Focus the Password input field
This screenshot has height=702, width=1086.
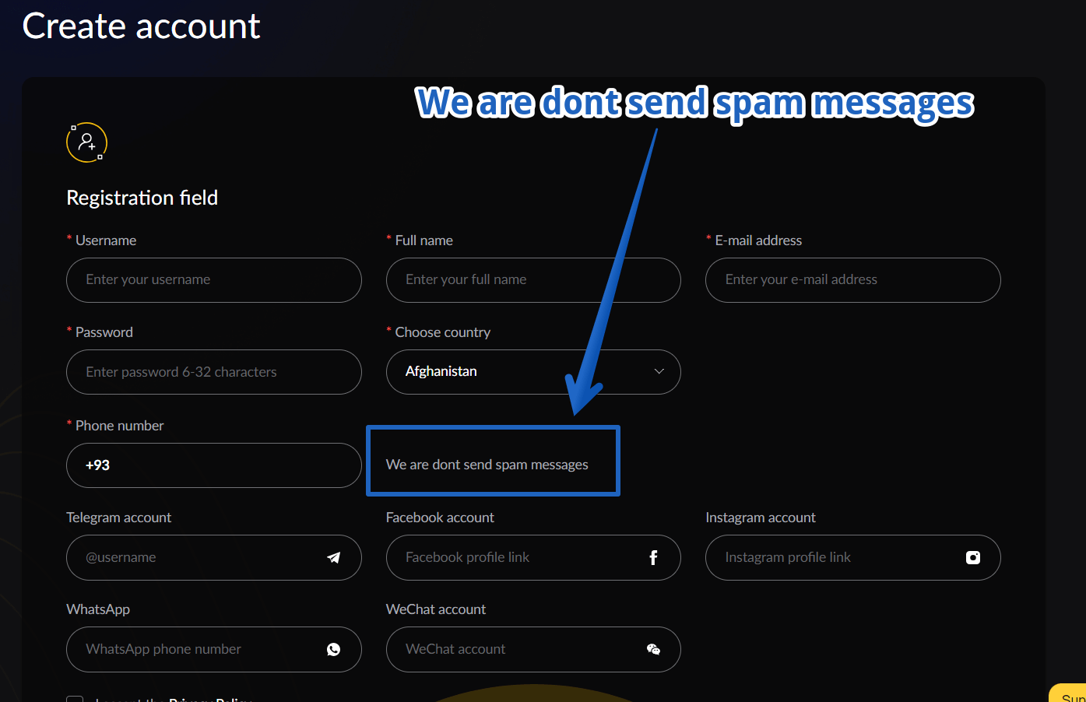[214, 372]
